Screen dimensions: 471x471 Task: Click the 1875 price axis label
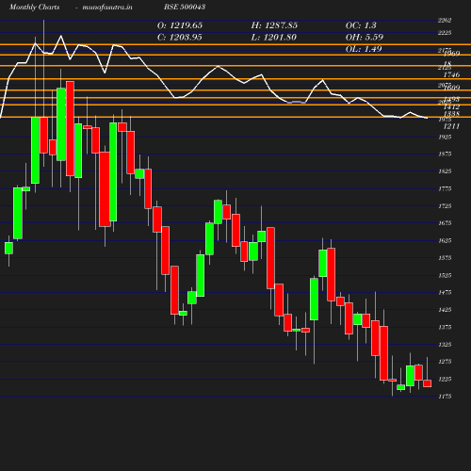pos(445,154)
